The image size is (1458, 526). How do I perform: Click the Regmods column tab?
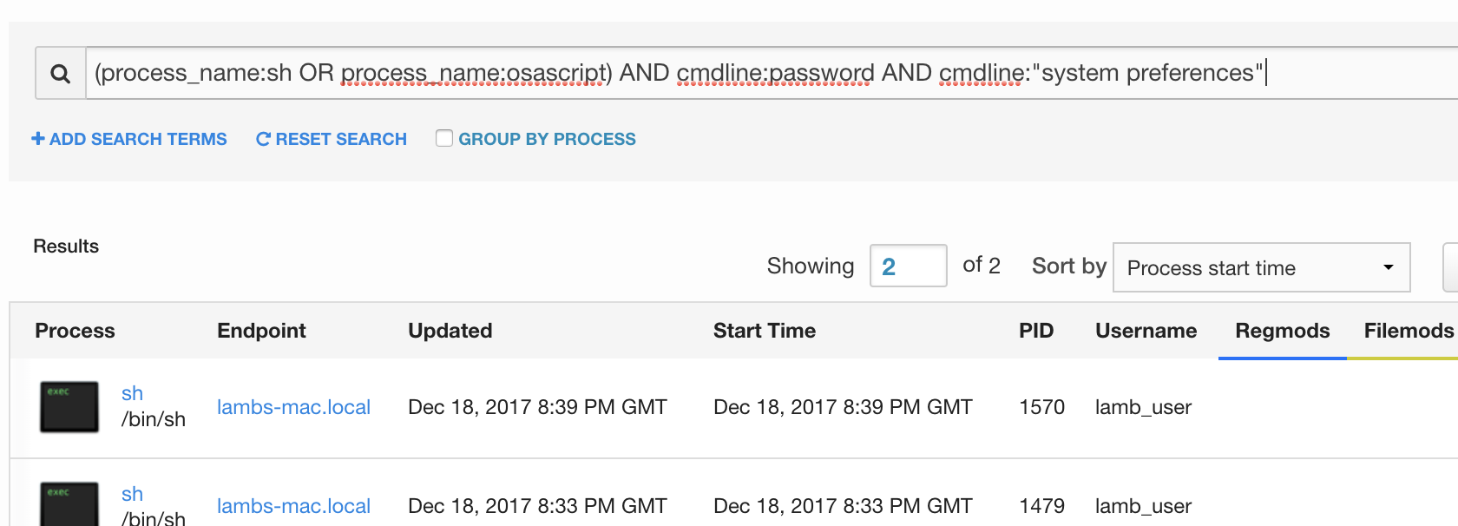[x=1282, y=331]
